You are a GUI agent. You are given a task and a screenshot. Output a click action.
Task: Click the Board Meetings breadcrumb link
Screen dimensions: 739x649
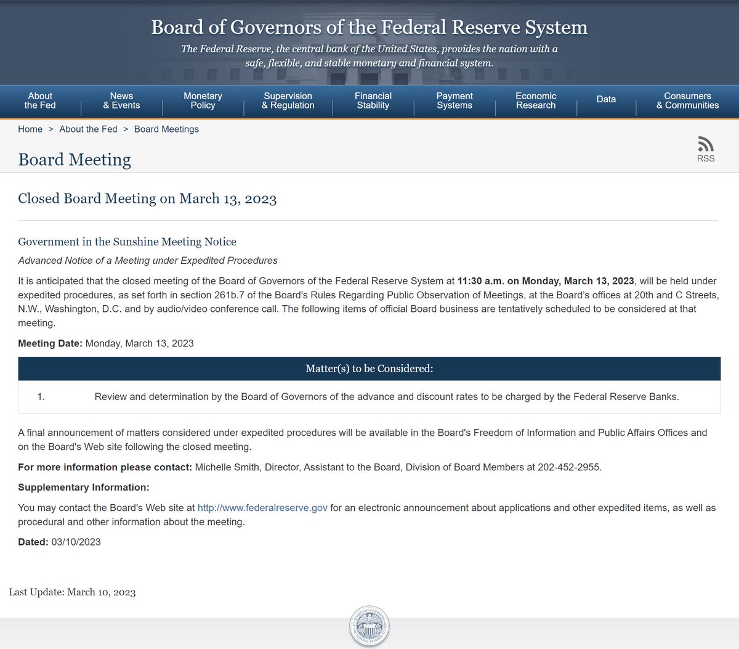coord(166,129)
